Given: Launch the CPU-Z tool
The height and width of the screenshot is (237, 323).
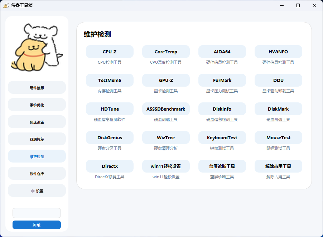Looking at the screenshot, I should (x=110, y=52).
